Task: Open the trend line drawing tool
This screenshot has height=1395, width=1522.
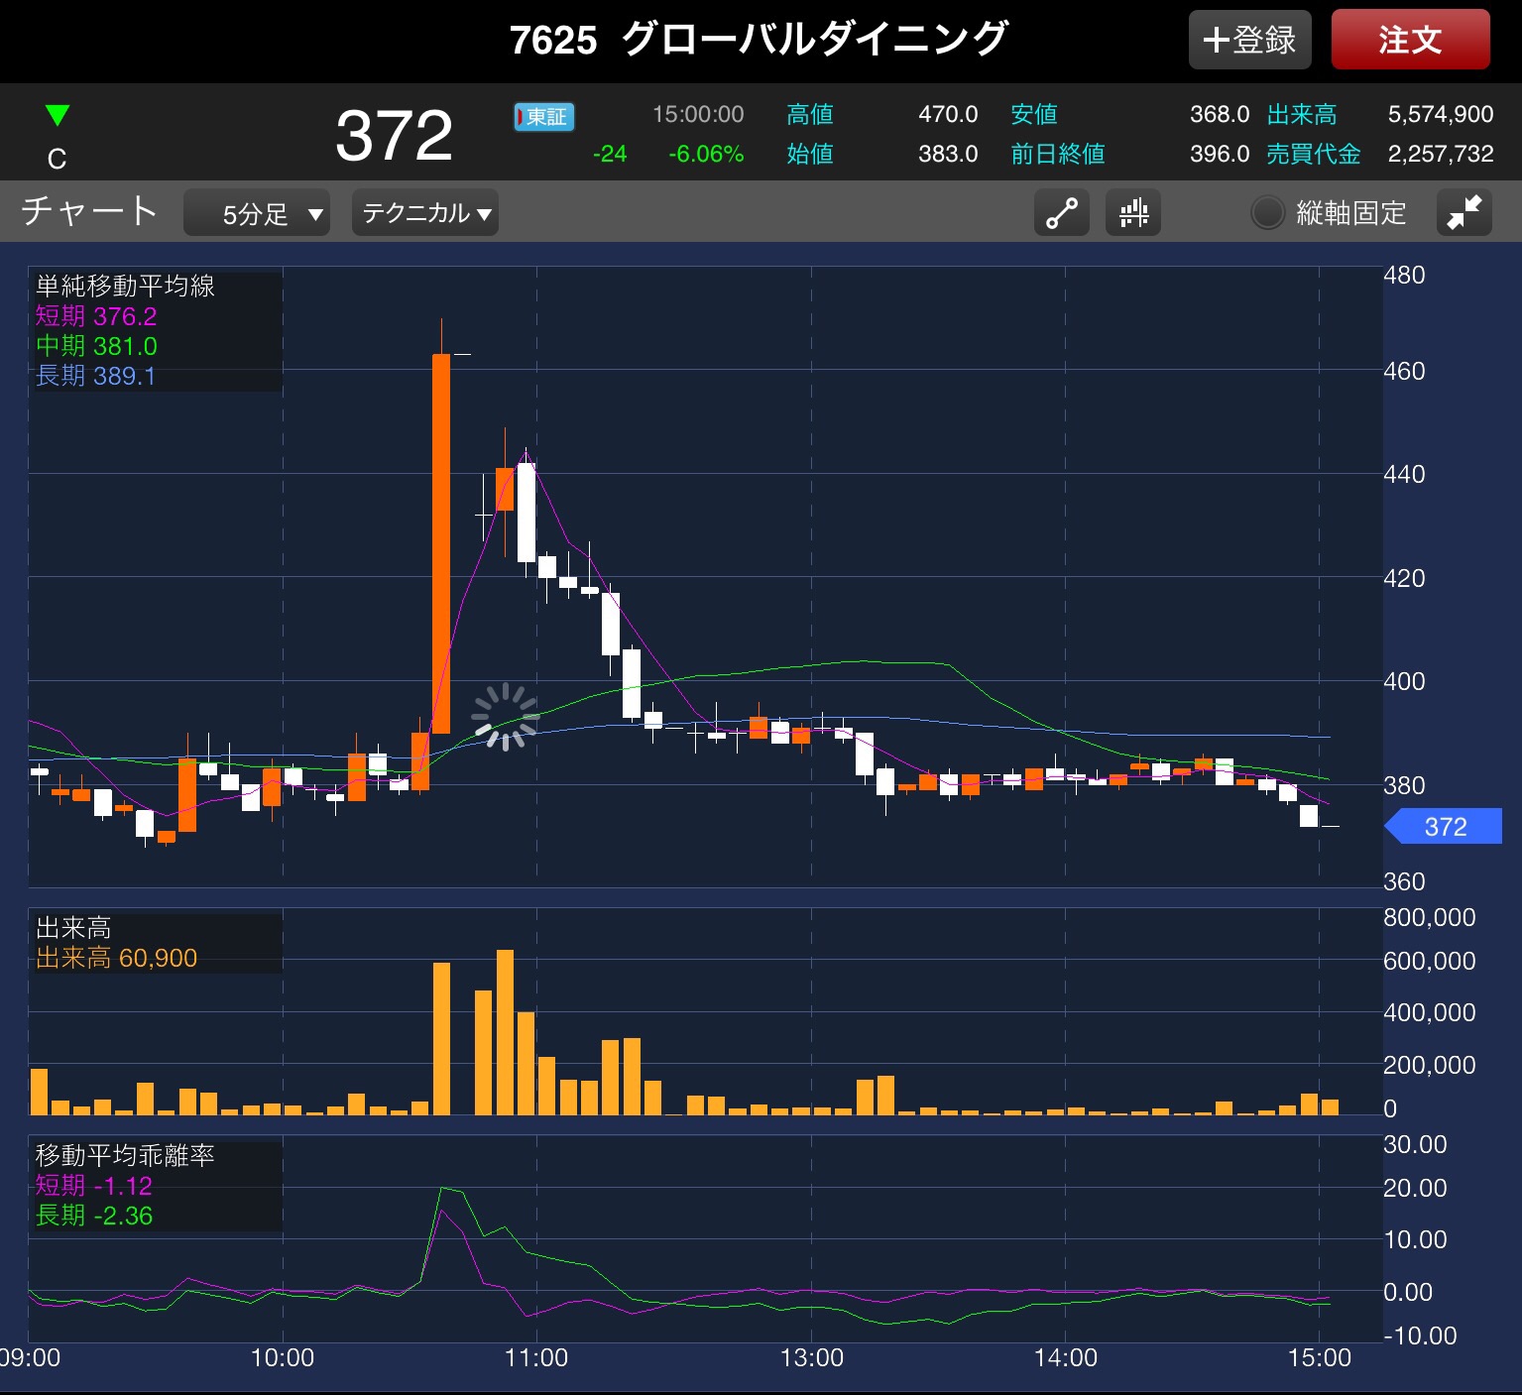Action: click(x=1062, y=213)
